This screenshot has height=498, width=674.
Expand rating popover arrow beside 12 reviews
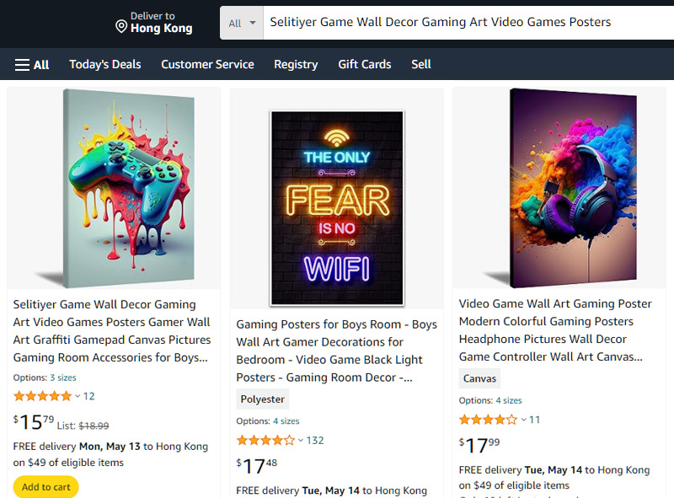(x=78, y=396)
